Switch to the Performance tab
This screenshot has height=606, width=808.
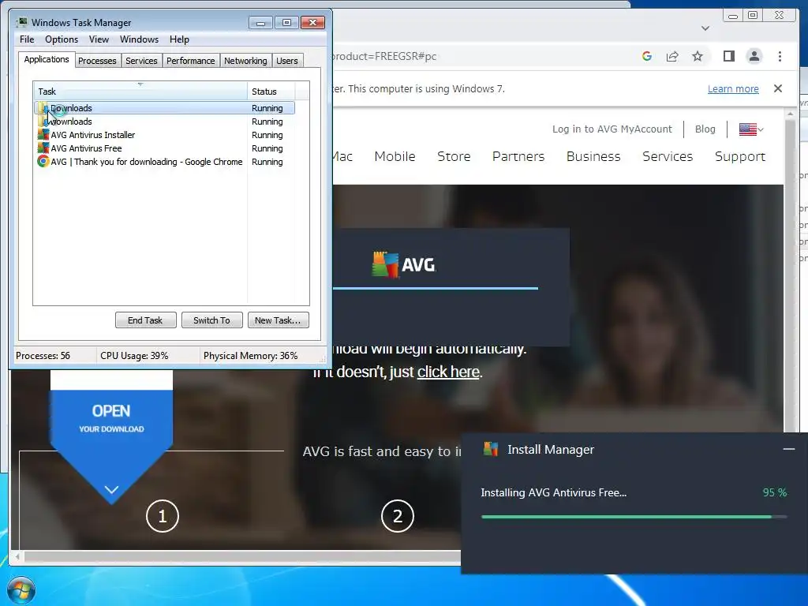(x=191, y=61)
